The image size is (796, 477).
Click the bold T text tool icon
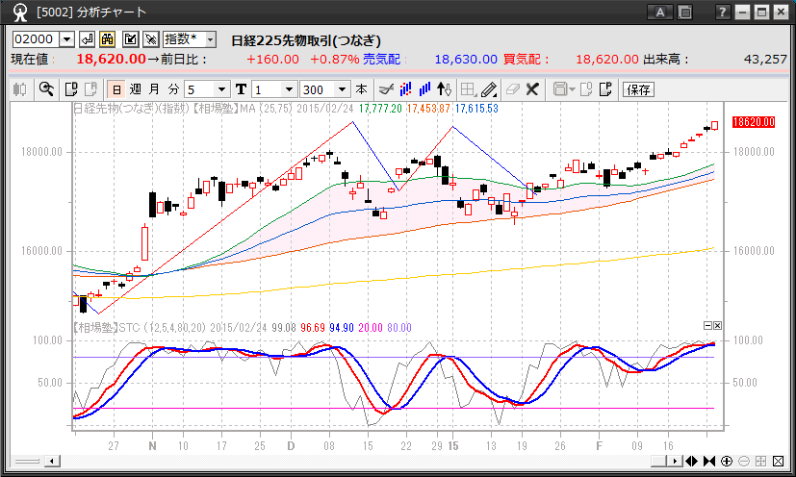(241, 89)
